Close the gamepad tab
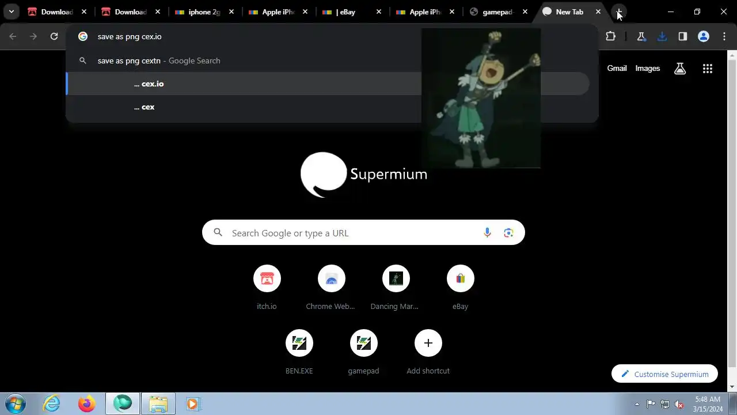This screenshot has width=737, height=415. click(x=525, y=12)
